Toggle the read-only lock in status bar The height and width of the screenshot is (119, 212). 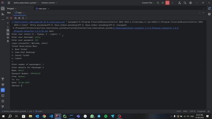(209, 111)
